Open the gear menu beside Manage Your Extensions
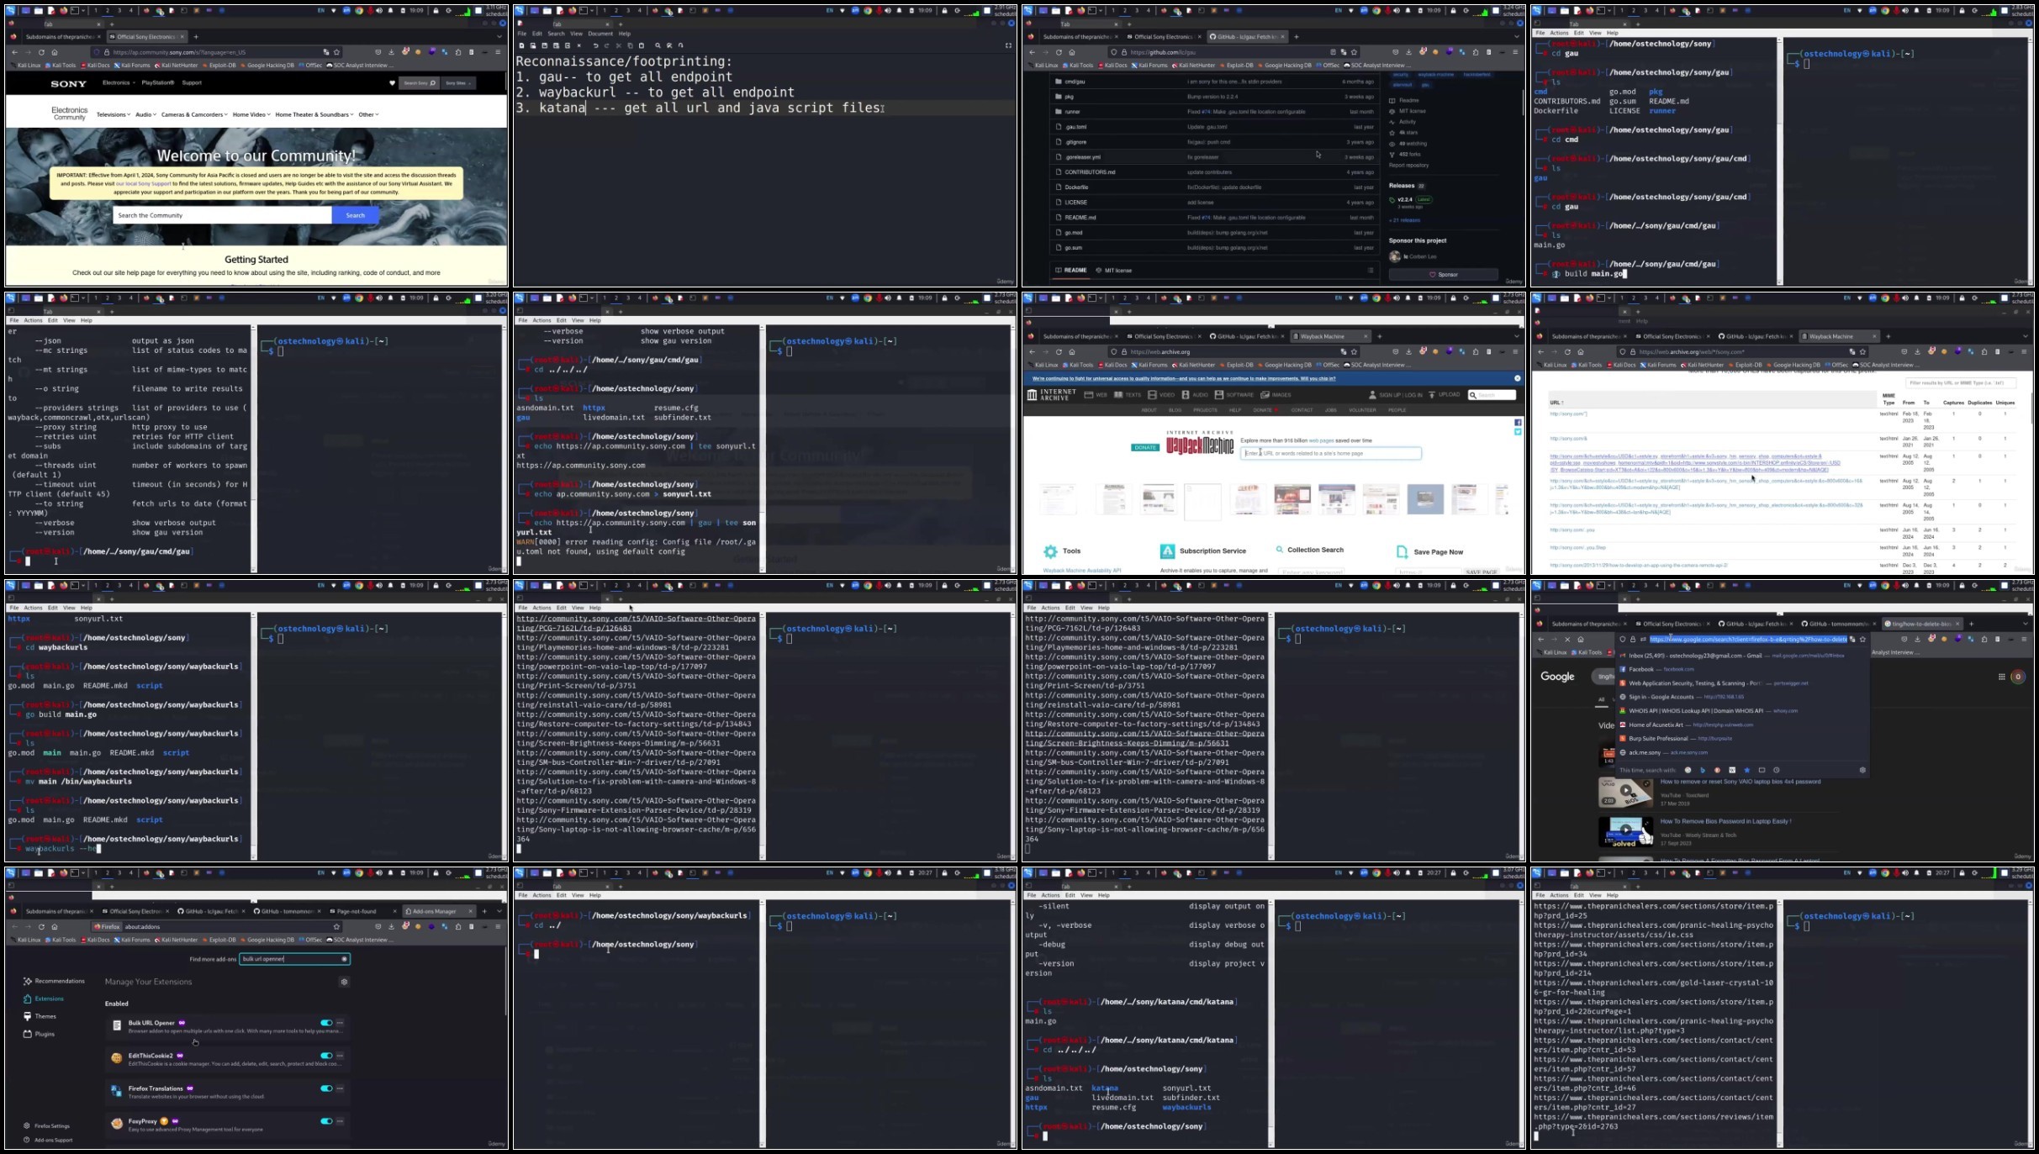Viewport: 2039px width, 1154px height. (x=344, y=982)
